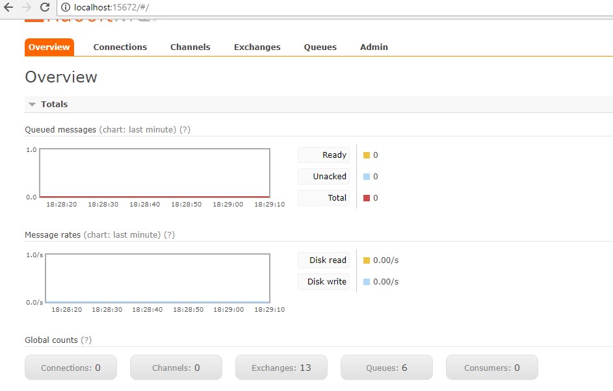Click the light blue Disk write swatch
Viewport: 613px width, 391px height.
(367, 282)
